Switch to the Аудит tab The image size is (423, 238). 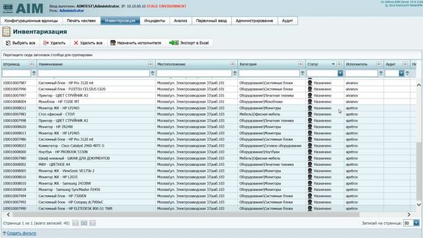(288, 20)
